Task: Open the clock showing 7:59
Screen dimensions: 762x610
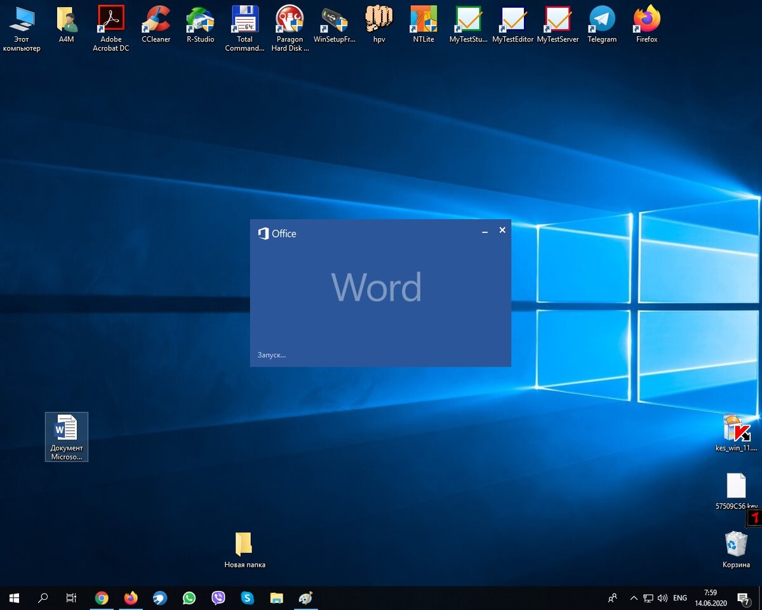Action: tap(711, 598)
